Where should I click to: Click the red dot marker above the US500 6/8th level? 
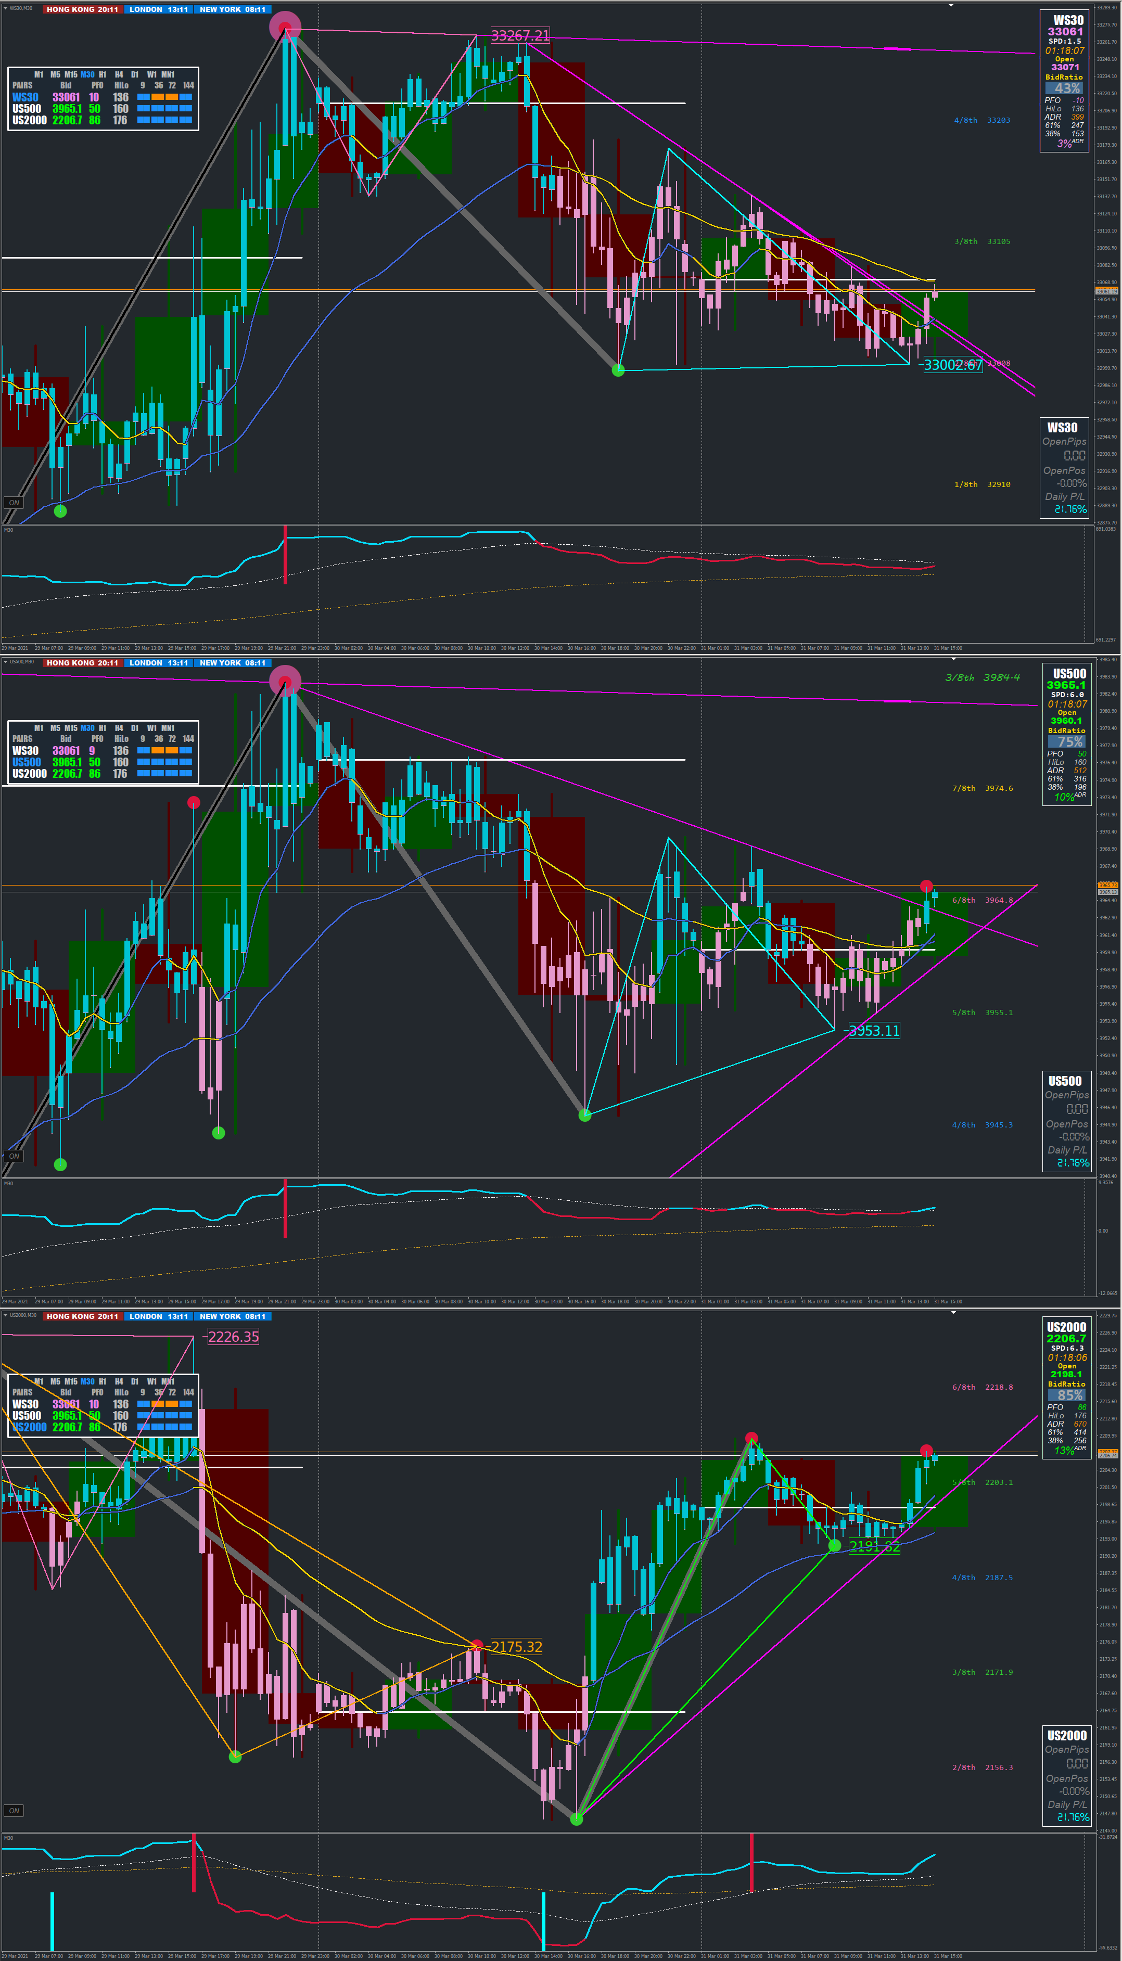tap(926, 886)
